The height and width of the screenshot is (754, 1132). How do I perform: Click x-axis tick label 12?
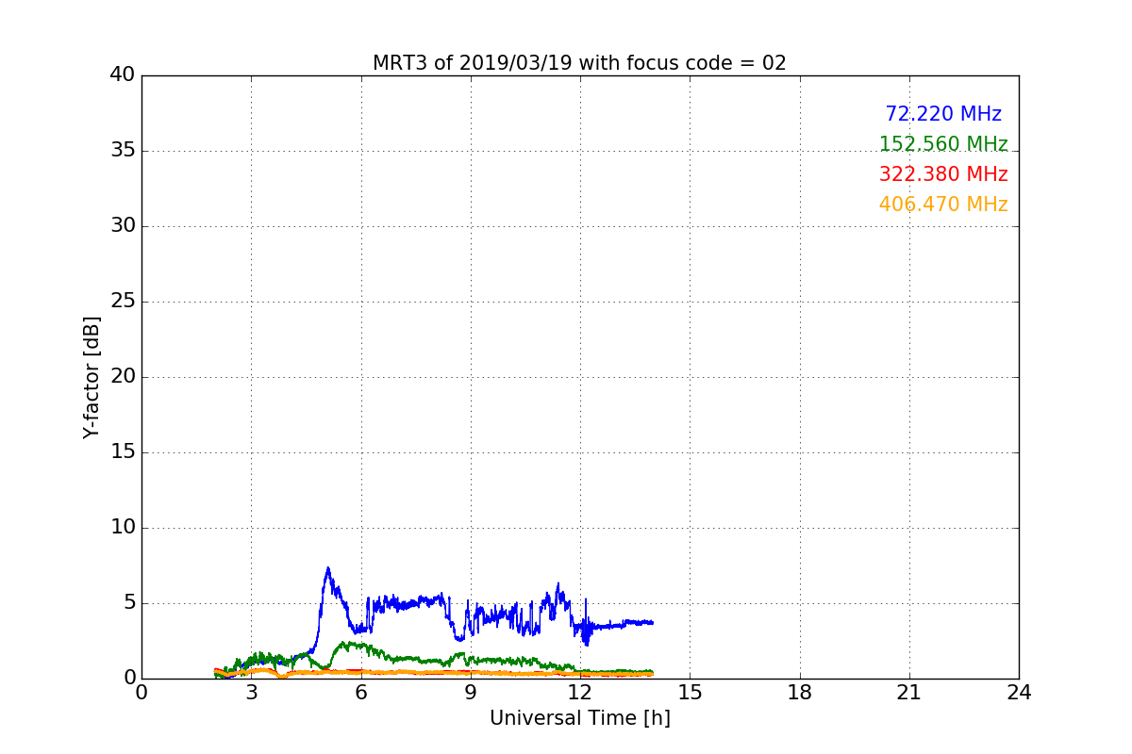click(x=580, y=693)
